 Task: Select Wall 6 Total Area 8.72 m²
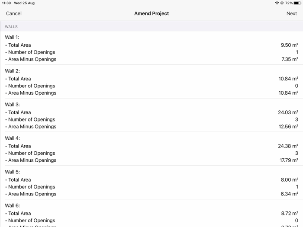tap(290, 213)
